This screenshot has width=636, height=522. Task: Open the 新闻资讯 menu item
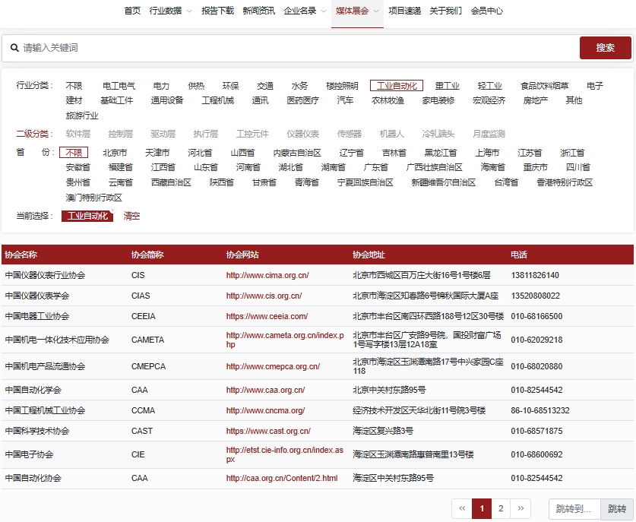click(x=259, y=11)
